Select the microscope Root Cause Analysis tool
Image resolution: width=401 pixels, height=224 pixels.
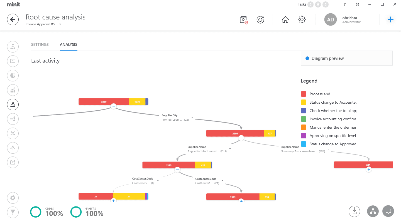point(13,104)
